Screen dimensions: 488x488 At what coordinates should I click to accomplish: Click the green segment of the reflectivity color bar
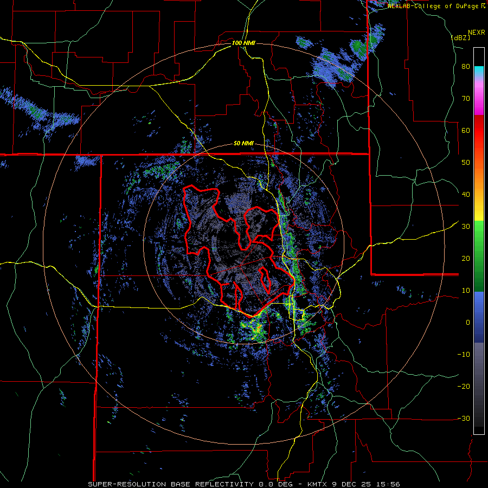click(x=479, y=256)
